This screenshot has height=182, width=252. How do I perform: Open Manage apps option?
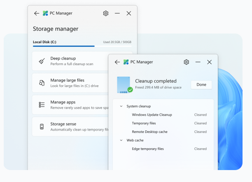[70, 105]
